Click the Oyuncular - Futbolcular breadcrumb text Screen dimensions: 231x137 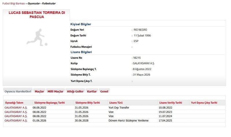[x=42, y=3]
